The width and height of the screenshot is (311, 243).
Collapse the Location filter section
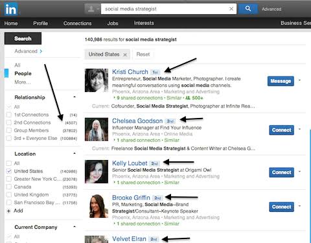click(x=75, y=154)
